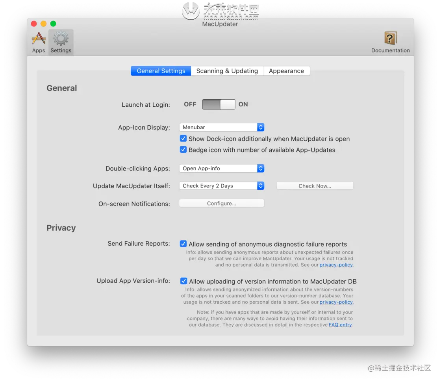The width and height of the screenshot is (441, 382).
Task: Switch to the Scanning & Updating tab
Action: (x=227, y=71)
